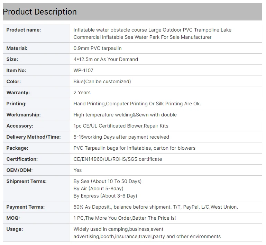Click the inflatable water obstacle course product title
Image resolution: width=266 pixels, height=245 pixels.
[152, 33]
